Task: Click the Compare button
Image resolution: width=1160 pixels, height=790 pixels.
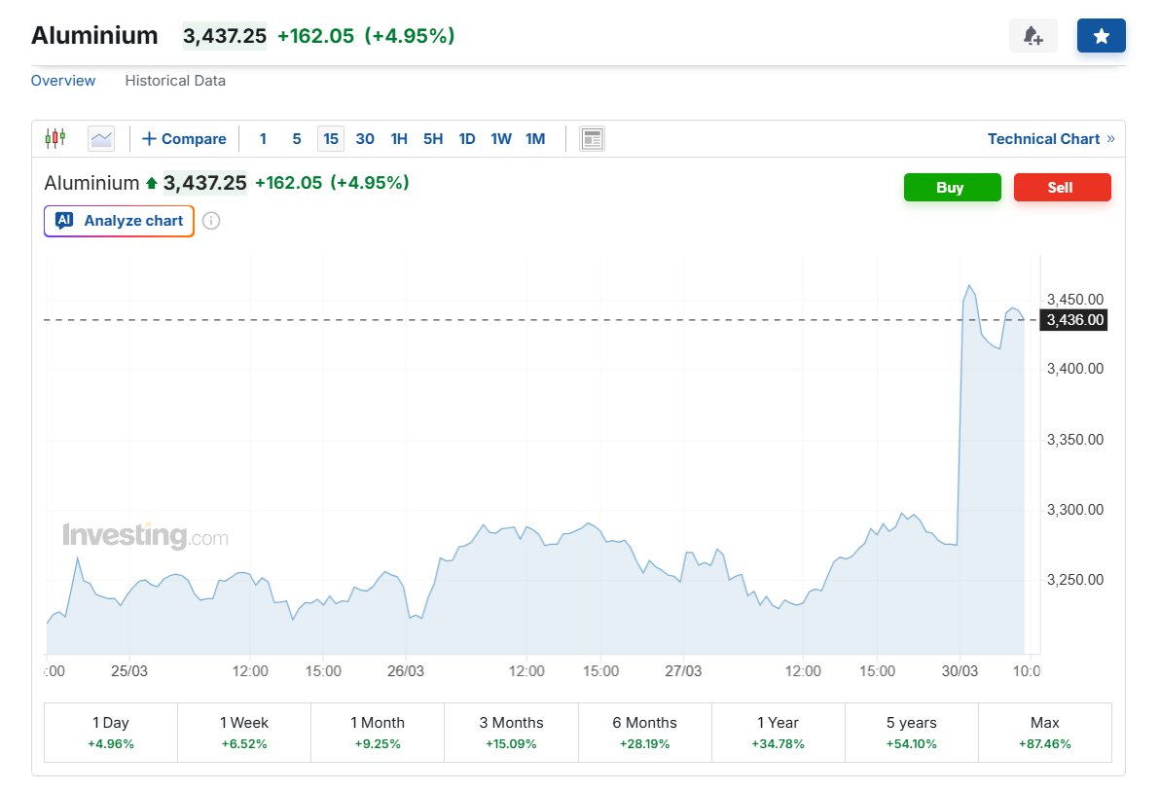Action: [184, 138]
